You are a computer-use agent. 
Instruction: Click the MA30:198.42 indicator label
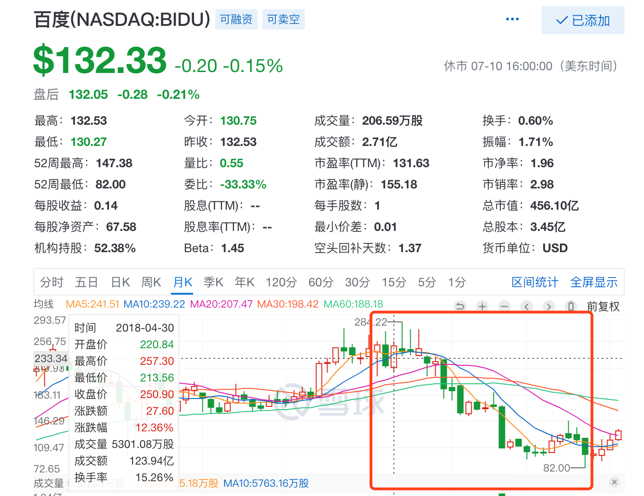coord(288,304)
